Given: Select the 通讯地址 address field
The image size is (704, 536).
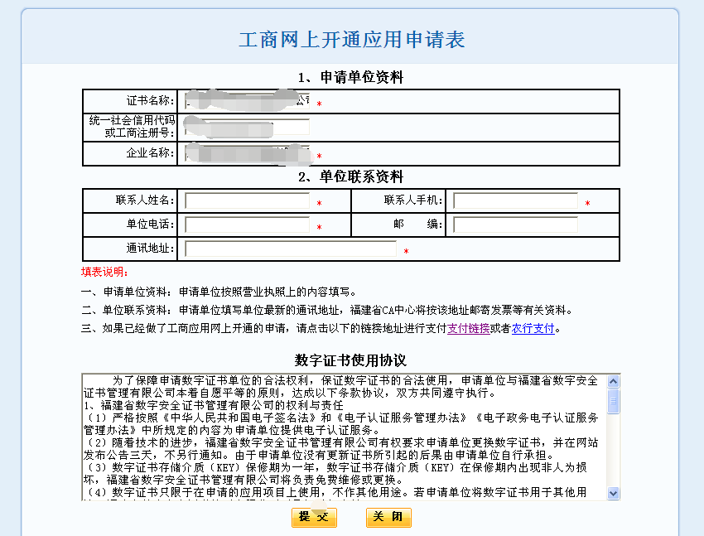Looking at the screenshot, I should (x=291, y=249).
